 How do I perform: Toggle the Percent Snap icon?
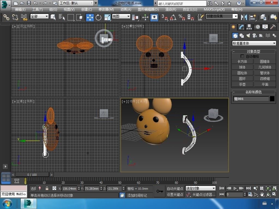(x=182, y=17)
